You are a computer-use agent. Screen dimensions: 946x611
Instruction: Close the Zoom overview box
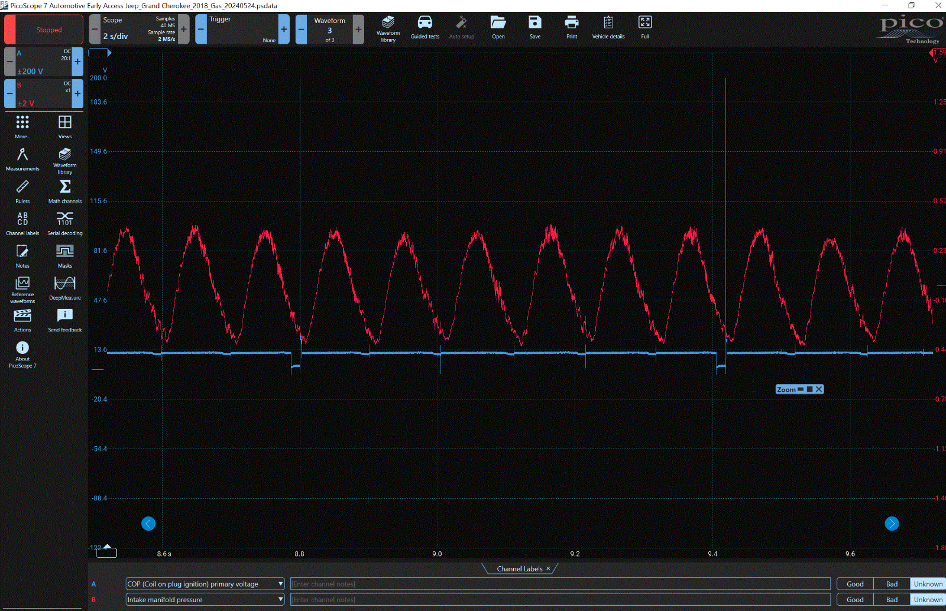coord(819,389)
